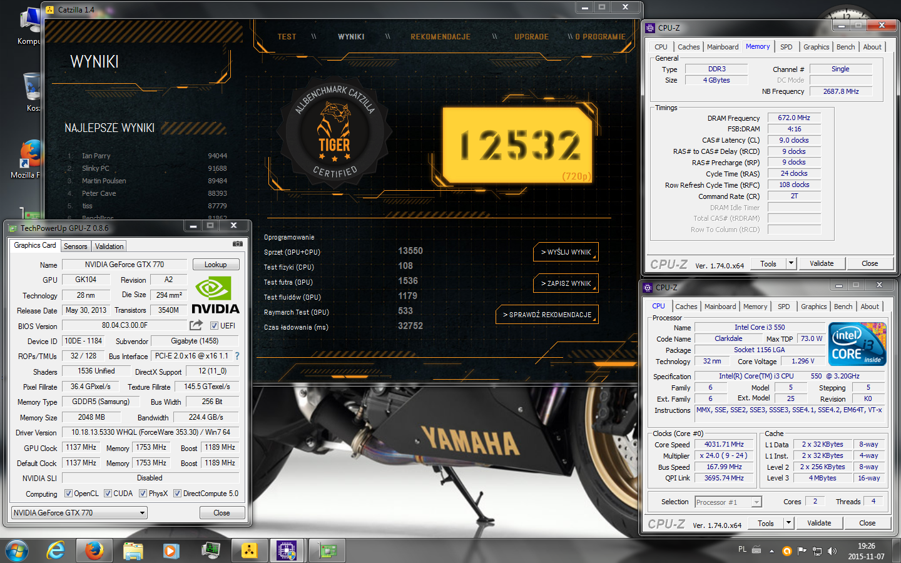The image size is (901, 563).
Task: Click WYŚLIJ WYNIK button
Action: [566, 252]
